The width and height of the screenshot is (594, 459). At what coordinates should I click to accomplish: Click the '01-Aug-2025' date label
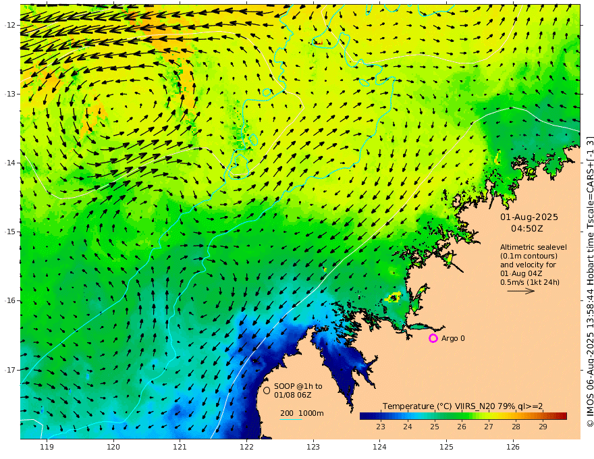(529, 217)
